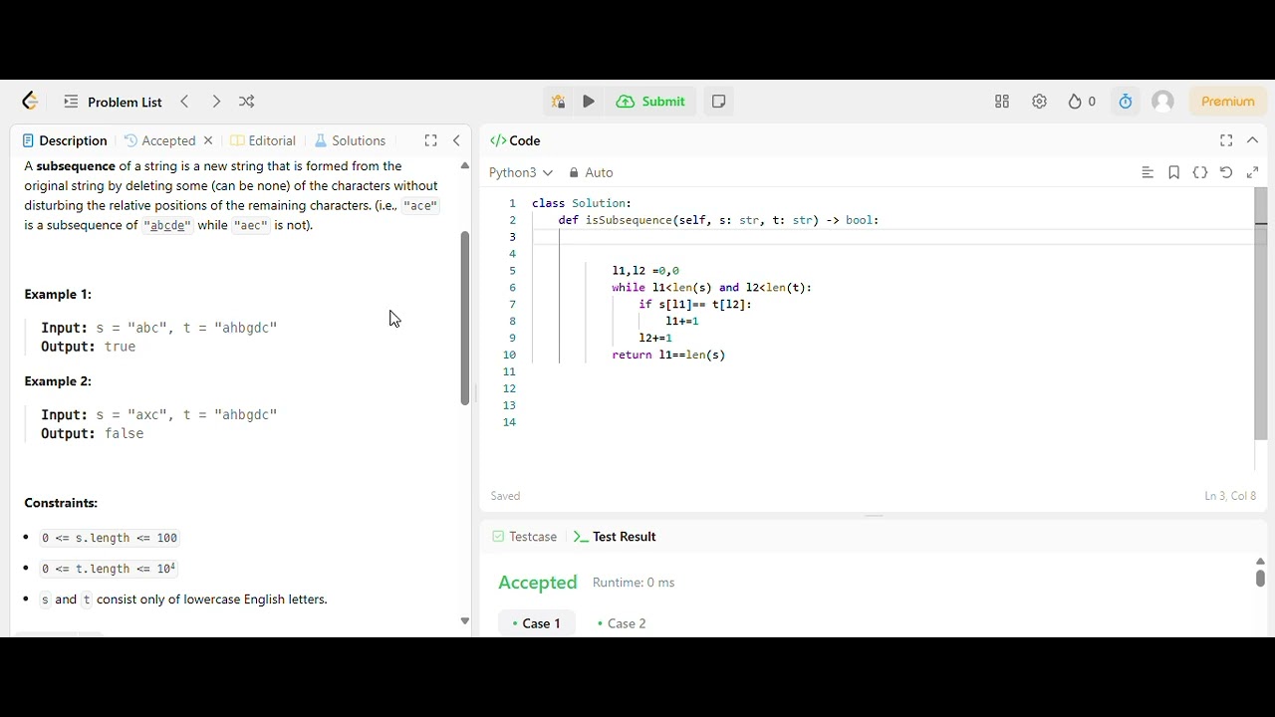Open the settings gear icon
Image resolution: width=1275 pixels, height=717 pixels.
click(x=1039, y=102)
